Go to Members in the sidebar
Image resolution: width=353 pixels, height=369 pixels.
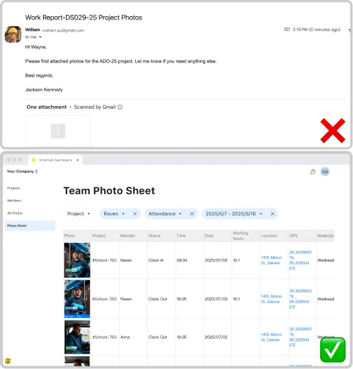pos(14,200)
